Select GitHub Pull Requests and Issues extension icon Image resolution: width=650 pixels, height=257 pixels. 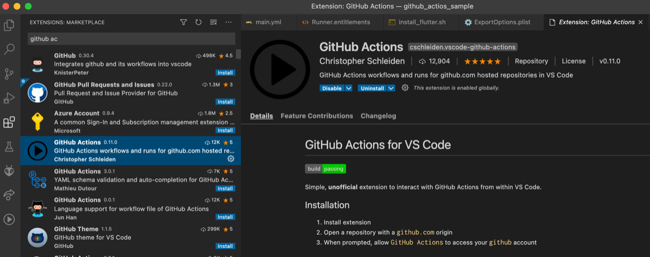37,93
